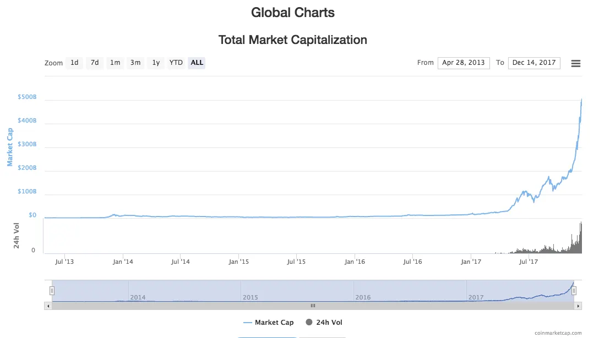Click the coinmarketcap.com attribution link
Viewport: 599px width, 338px height.
point(558,332)
